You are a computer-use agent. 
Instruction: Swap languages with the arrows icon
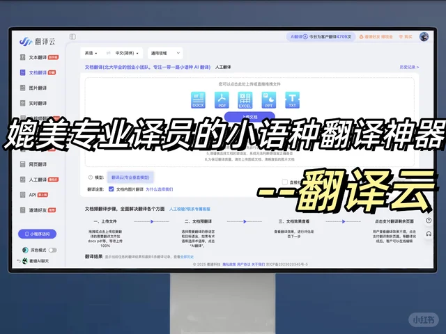coord(107,53)
